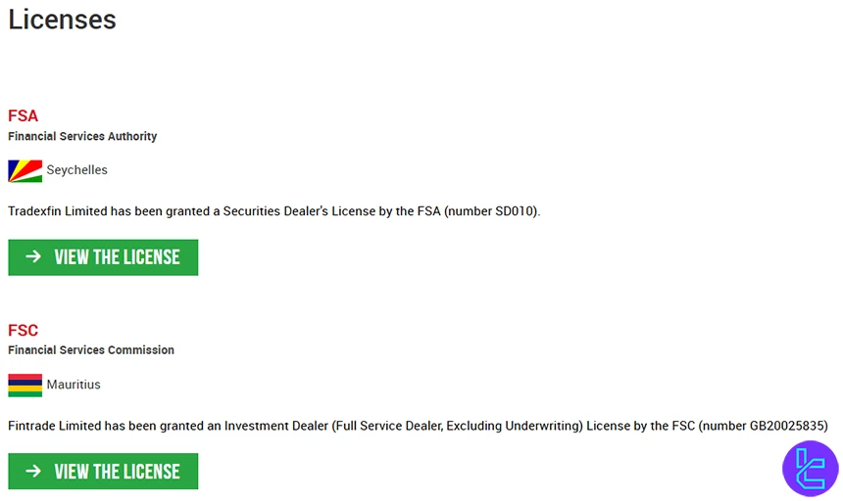Image resolution: width=843 pixels, height=501 pixels.
Task: Click the purple floating logo icon
Action: pyautogui.click(x=810, y=469)
